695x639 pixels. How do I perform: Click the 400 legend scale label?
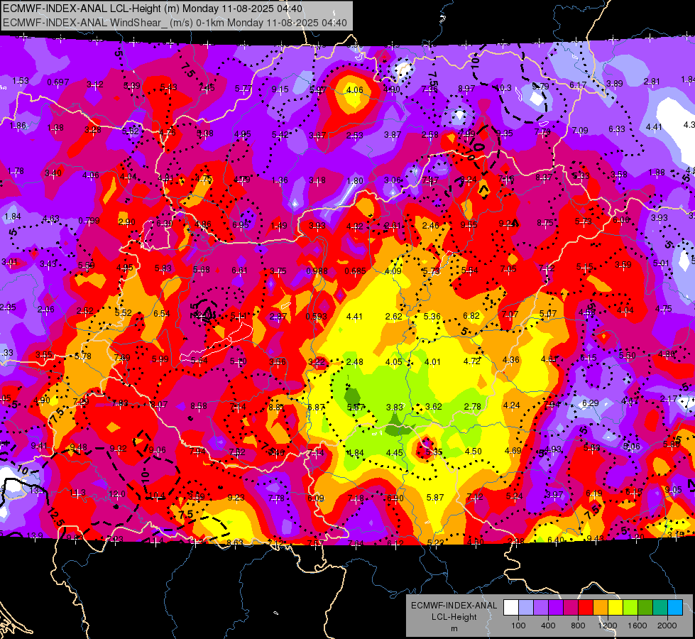[x=548, y=626]
